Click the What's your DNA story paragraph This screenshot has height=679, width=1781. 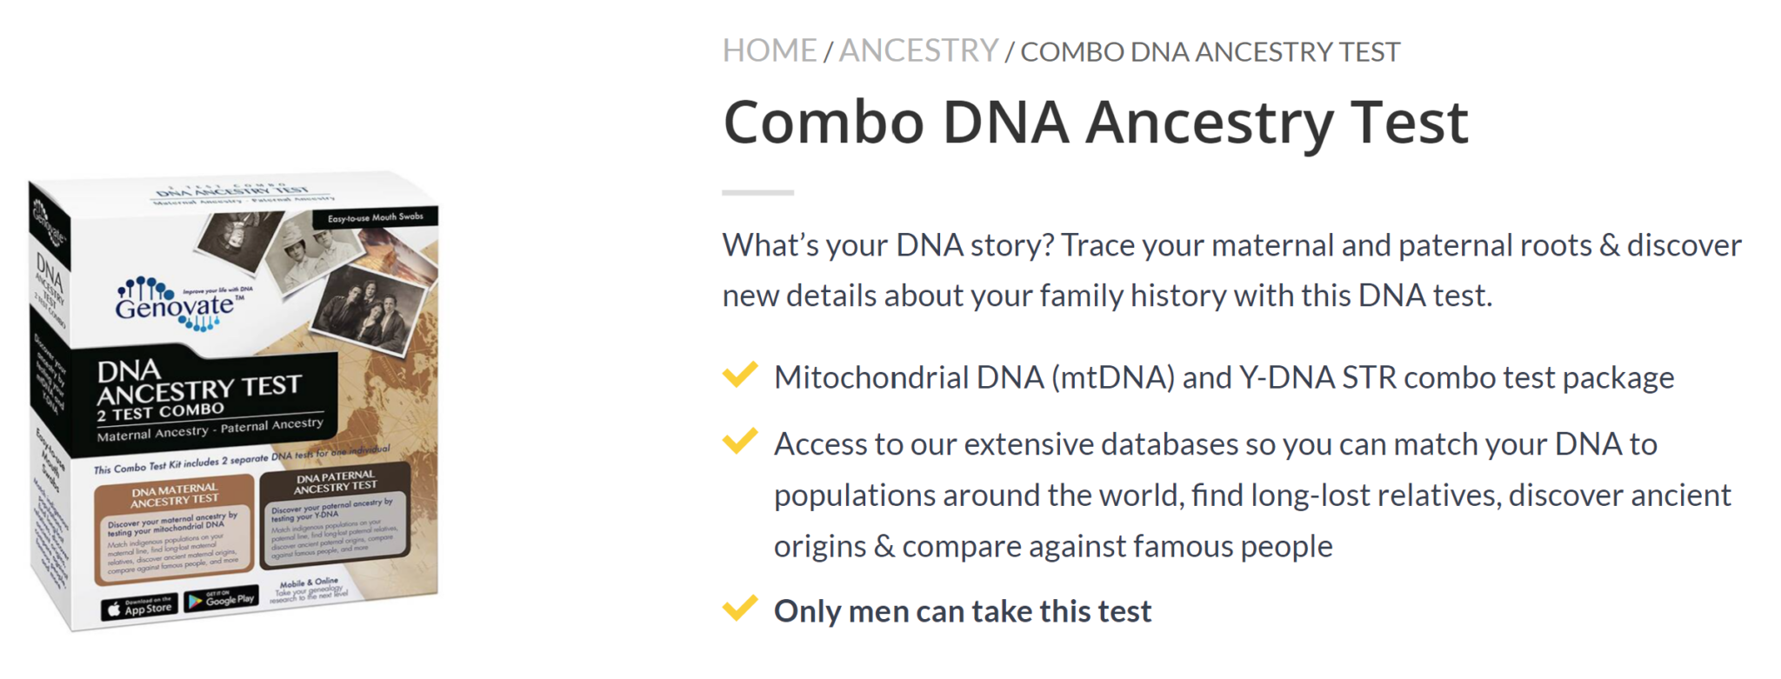pos(1231,270)
